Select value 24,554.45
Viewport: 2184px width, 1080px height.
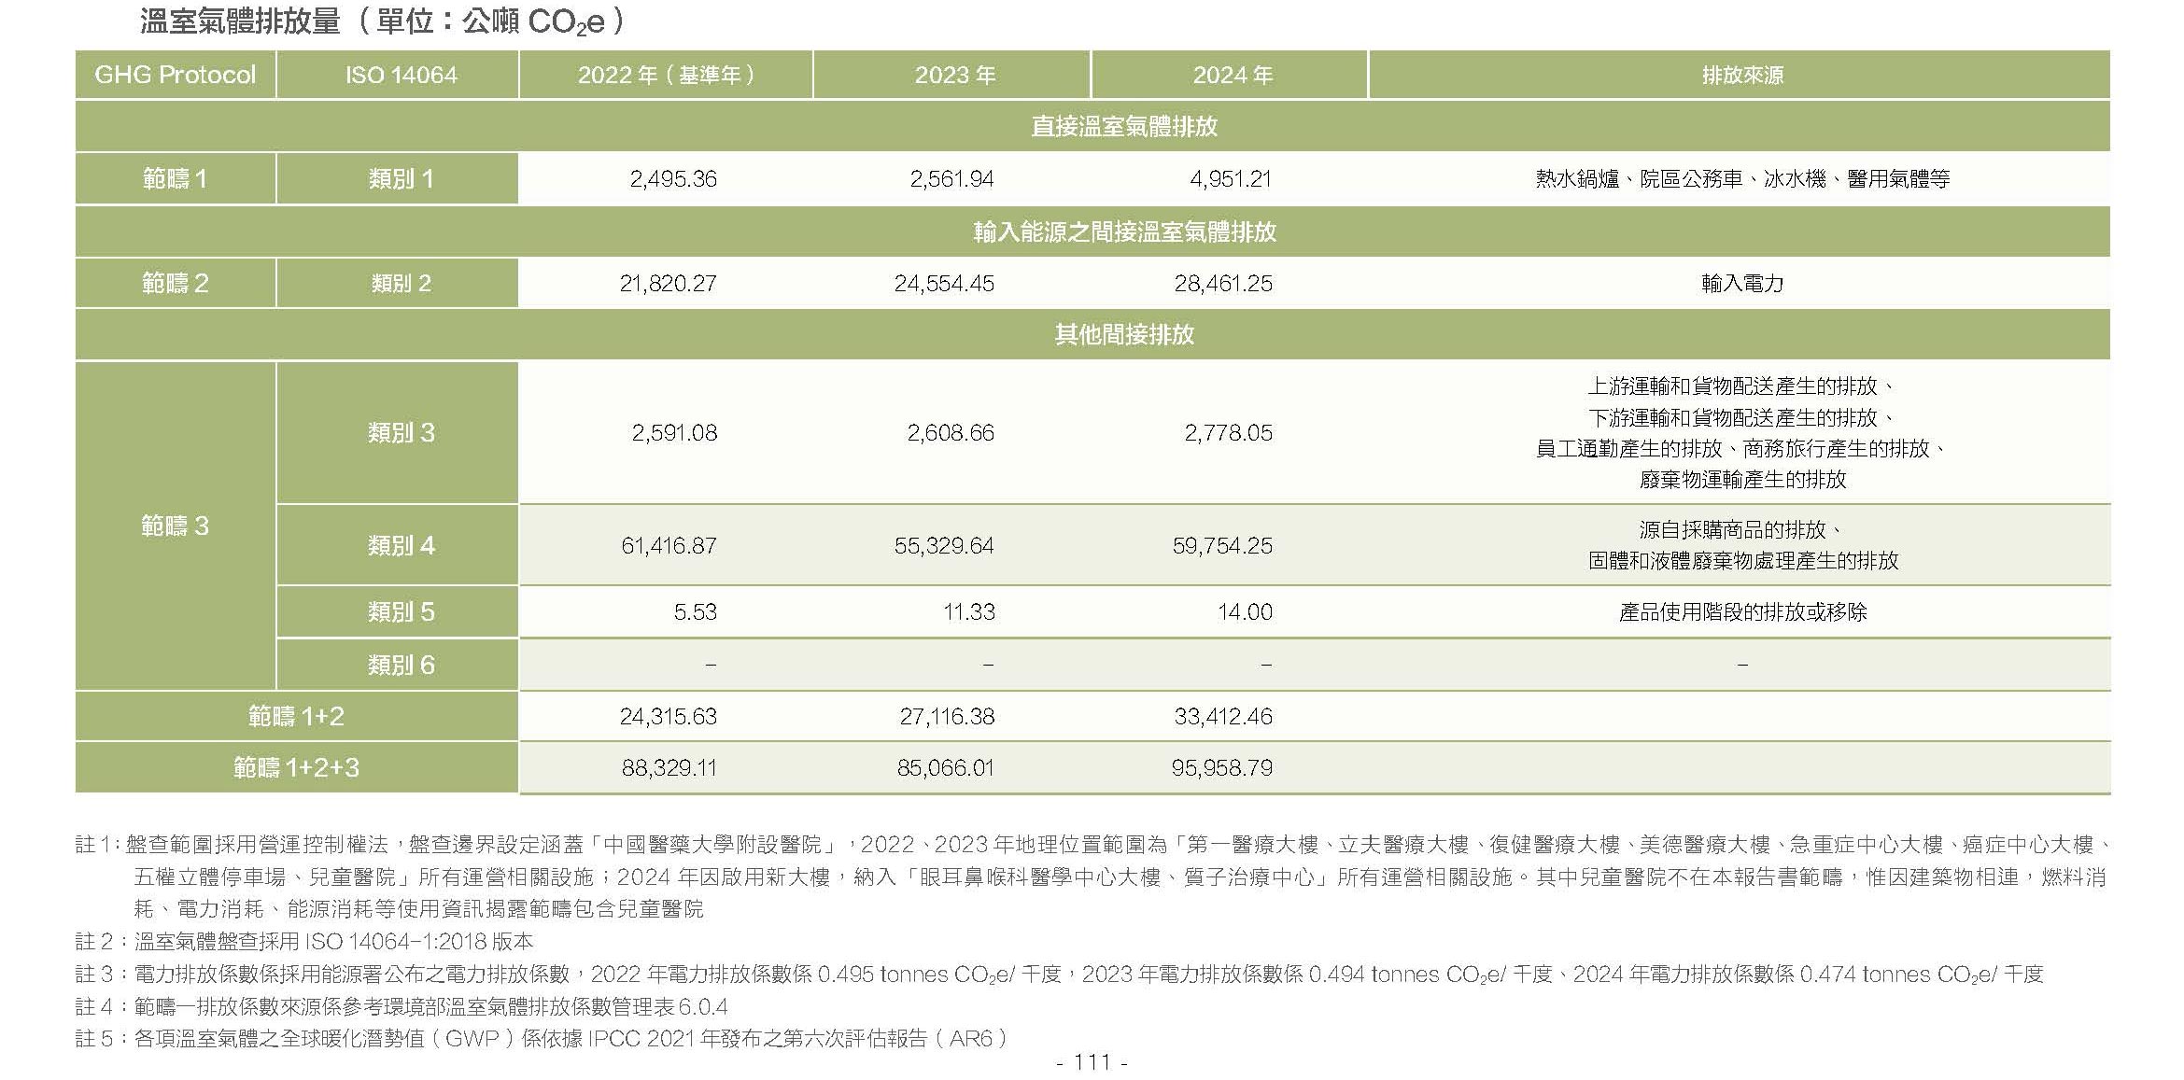944,283
